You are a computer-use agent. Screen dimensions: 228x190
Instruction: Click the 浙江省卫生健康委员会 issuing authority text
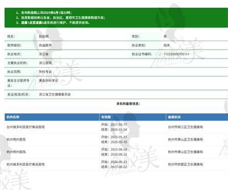pyautogui.click(x=55, y=95)
